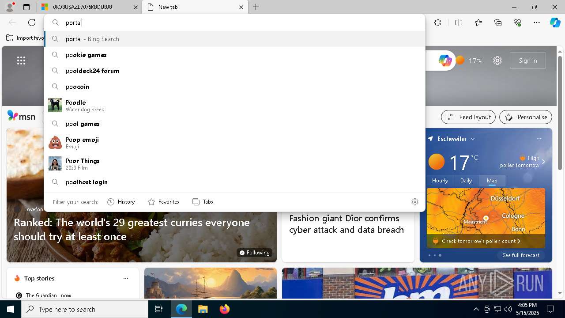Advance weather card with right chevron
The image size is (565, 318).
pos(543,162)
